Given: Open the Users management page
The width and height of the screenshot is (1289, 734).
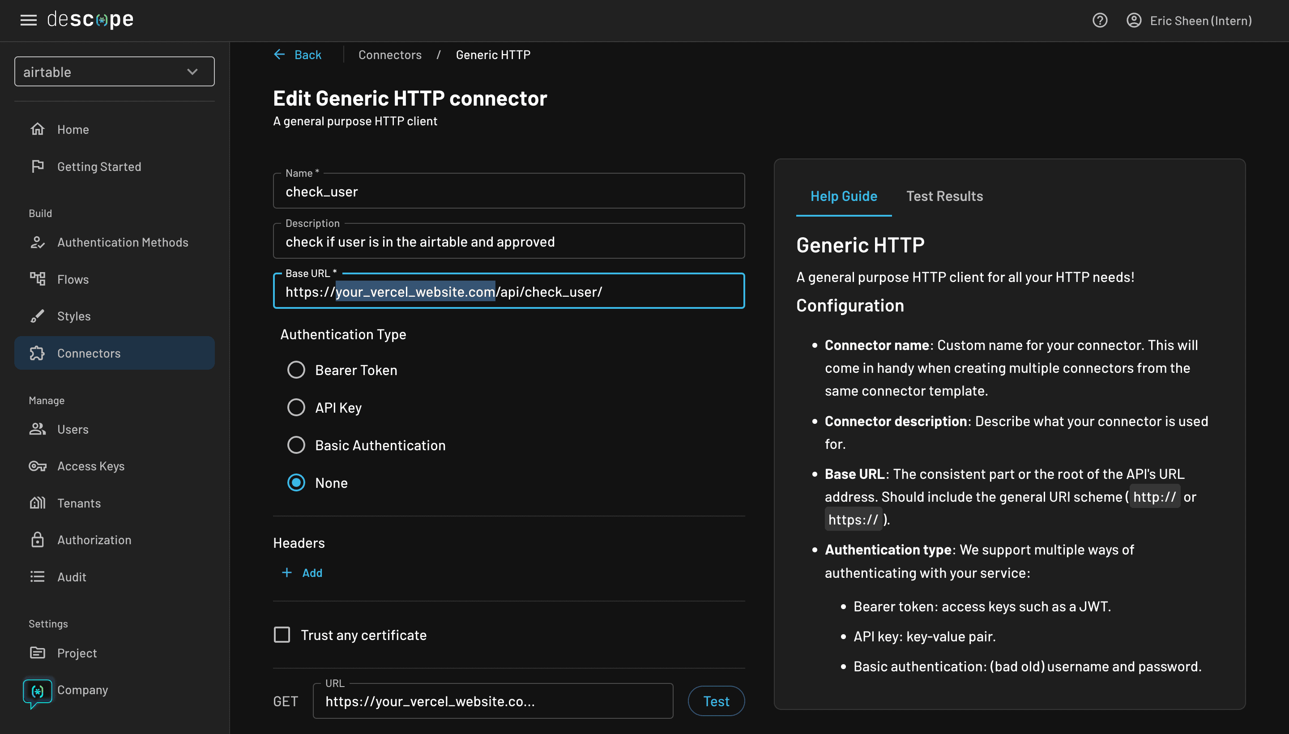Looking at the screenshot, I should (x=73, y=429).
